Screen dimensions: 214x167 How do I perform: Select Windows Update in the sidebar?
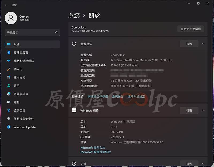click(32, 127)
